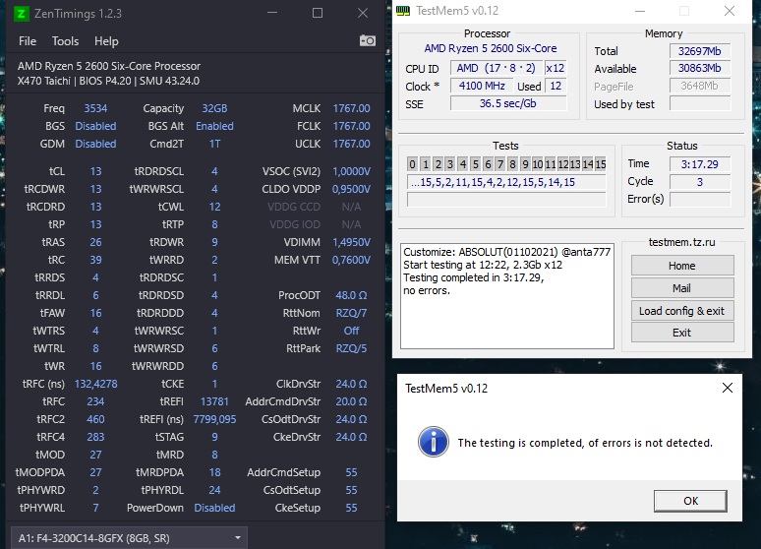Click the blue info icon in TestMem5 dialog
This screenshot has width=761, height=549.
[x=433, y=442]
